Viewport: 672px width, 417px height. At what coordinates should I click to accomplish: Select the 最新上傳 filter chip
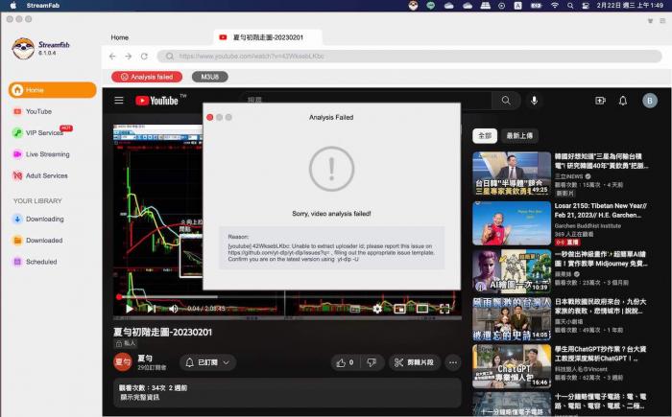pos(519,136)
